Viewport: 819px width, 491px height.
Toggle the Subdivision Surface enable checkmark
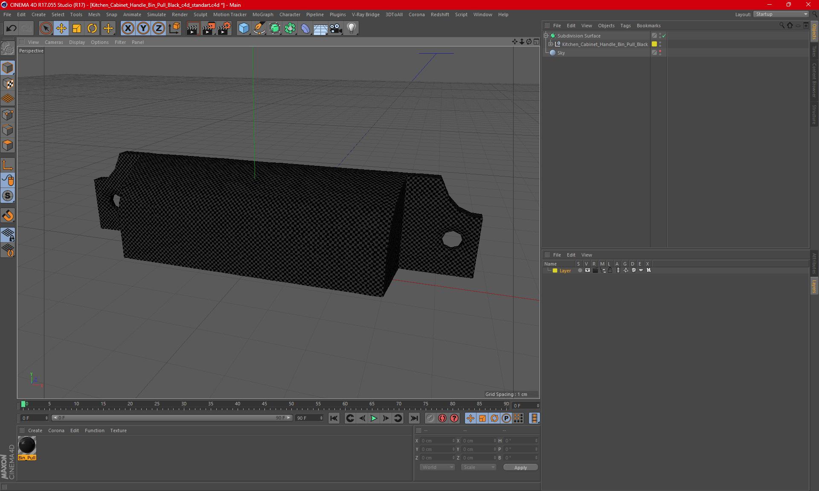click(x=664, y=36)
